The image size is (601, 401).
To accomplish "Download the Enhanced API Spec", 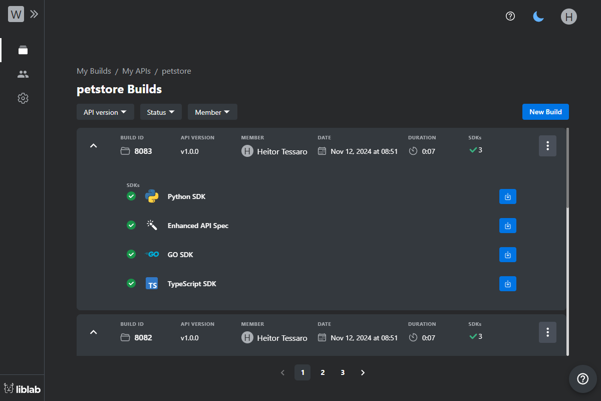I will tap(507, 226).
